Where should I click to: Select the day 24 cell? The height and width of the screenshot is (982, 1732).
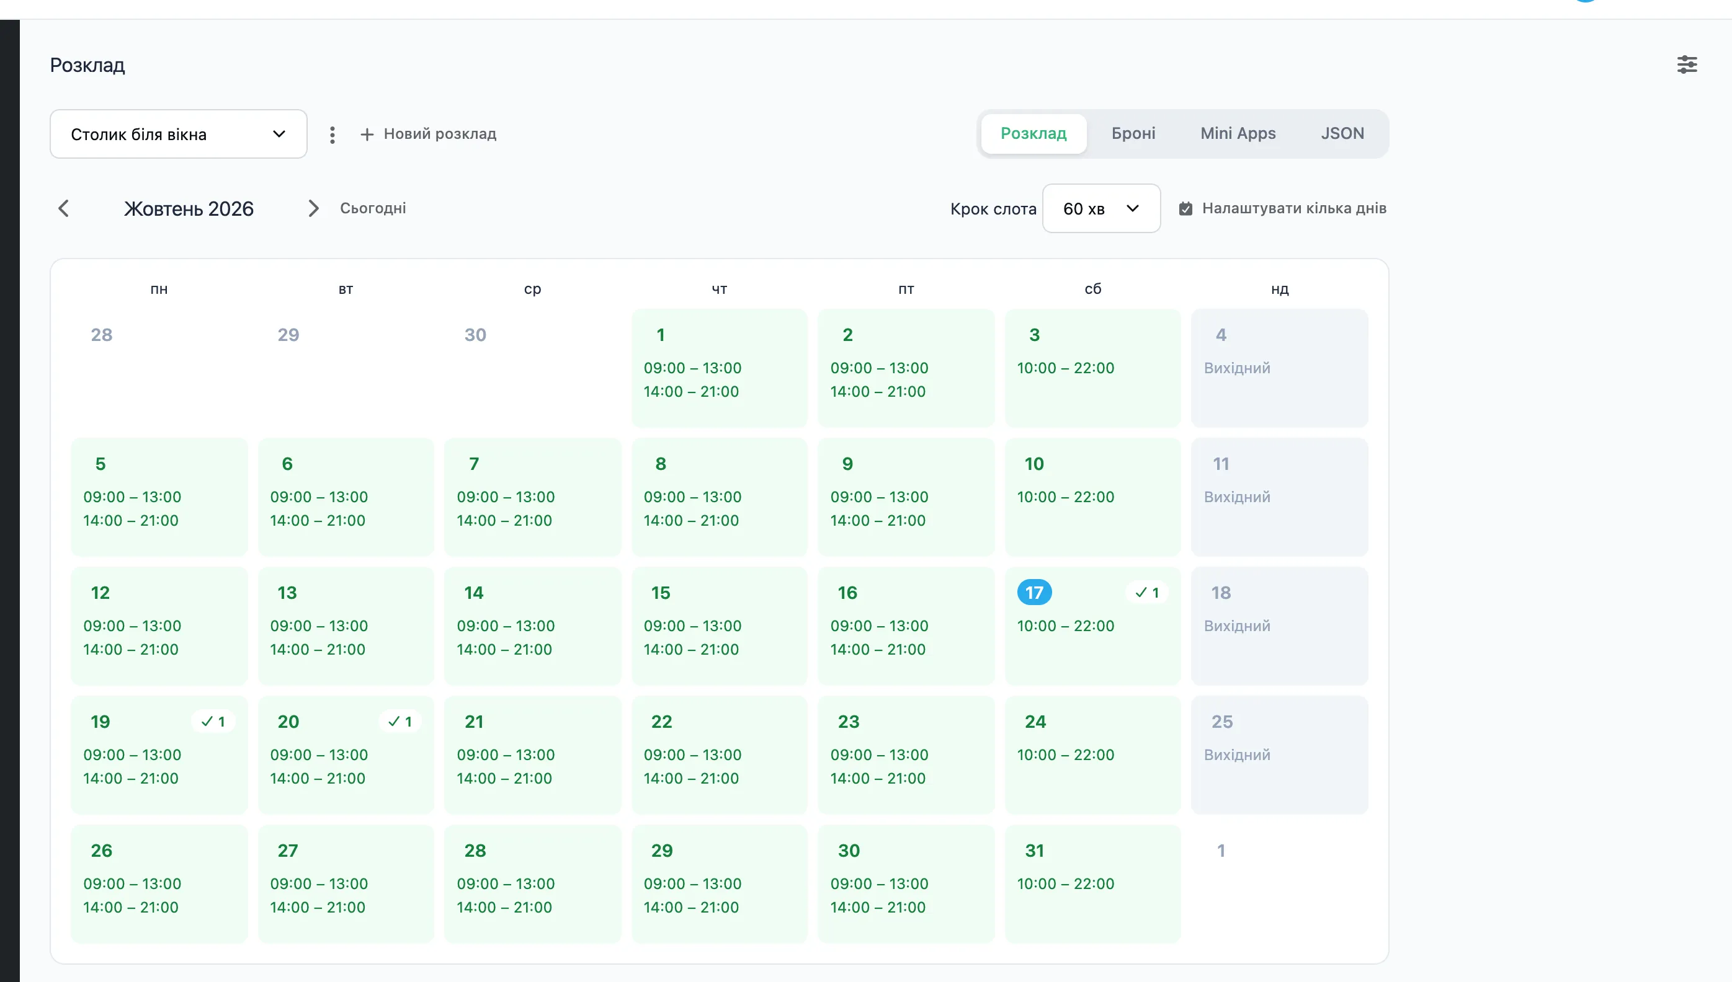pos(1092,754)
